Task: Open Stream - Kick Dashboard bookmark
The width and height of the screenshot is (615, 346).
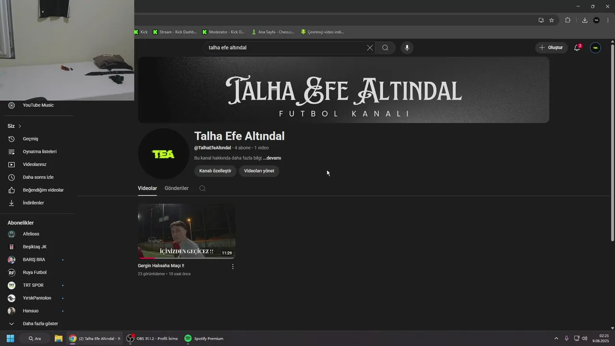Action: pyautogui.click(x=175, y=32)
